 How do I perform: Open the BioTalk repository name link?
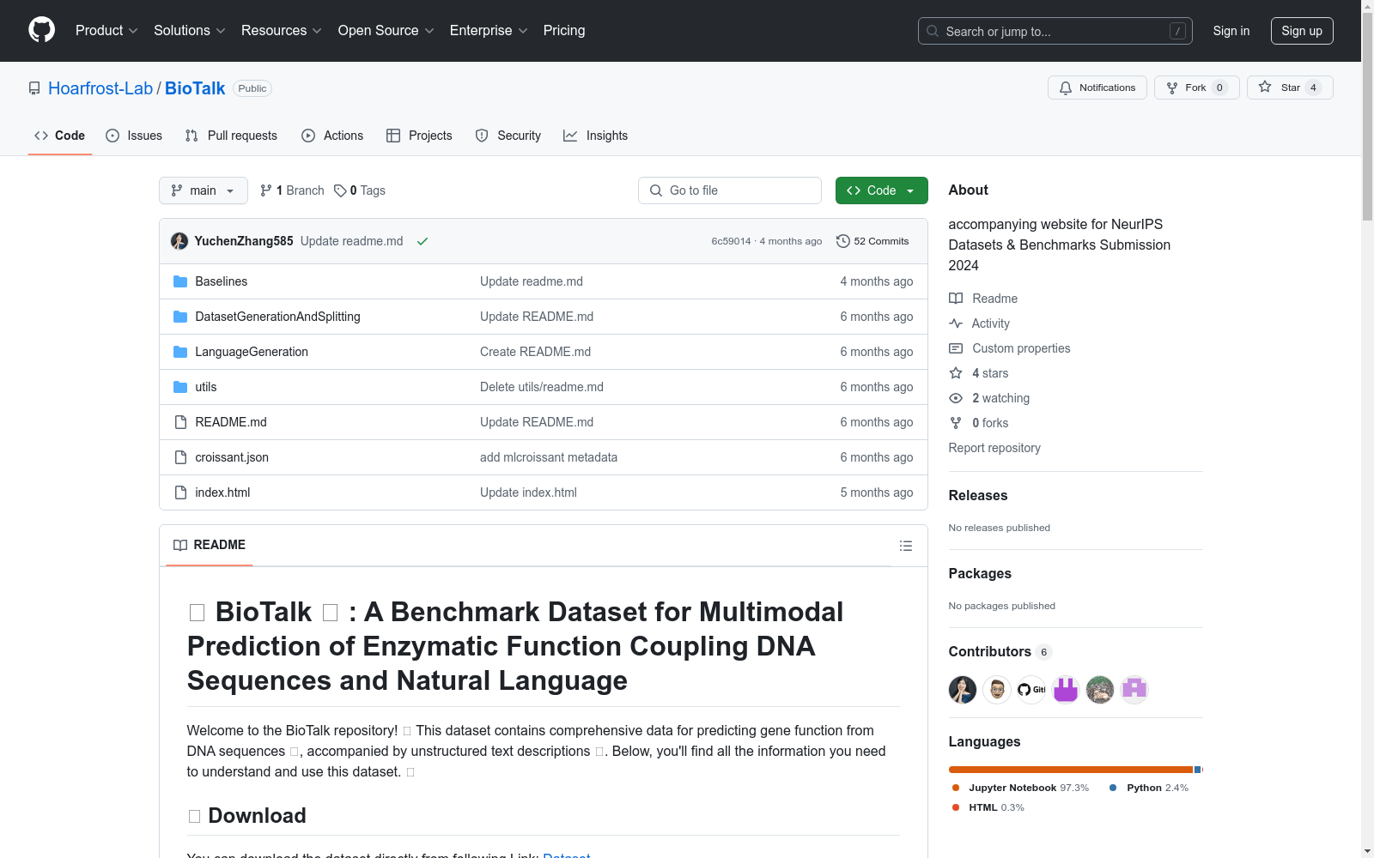coord(195,88)
